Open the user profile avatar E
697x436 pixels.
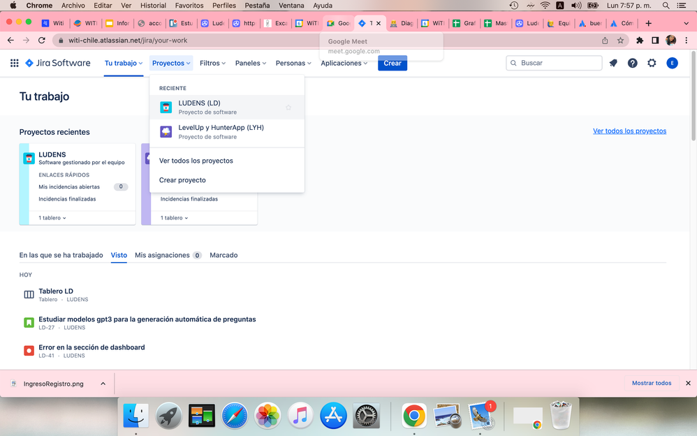pos(672,63)
